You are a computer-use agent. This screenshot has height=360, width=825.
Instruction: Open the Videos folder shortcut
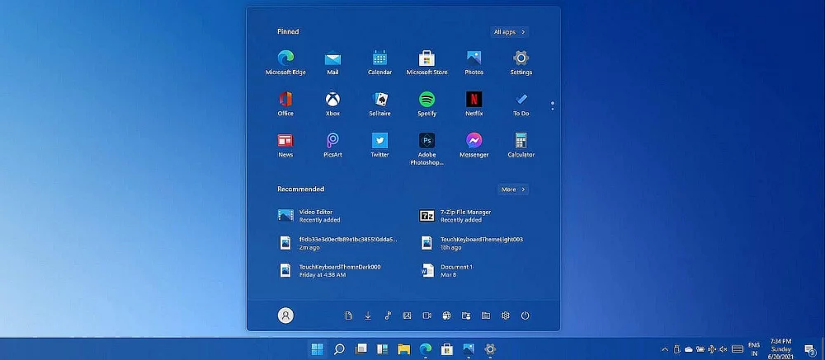pyautogui.click(x=427, y=316)
